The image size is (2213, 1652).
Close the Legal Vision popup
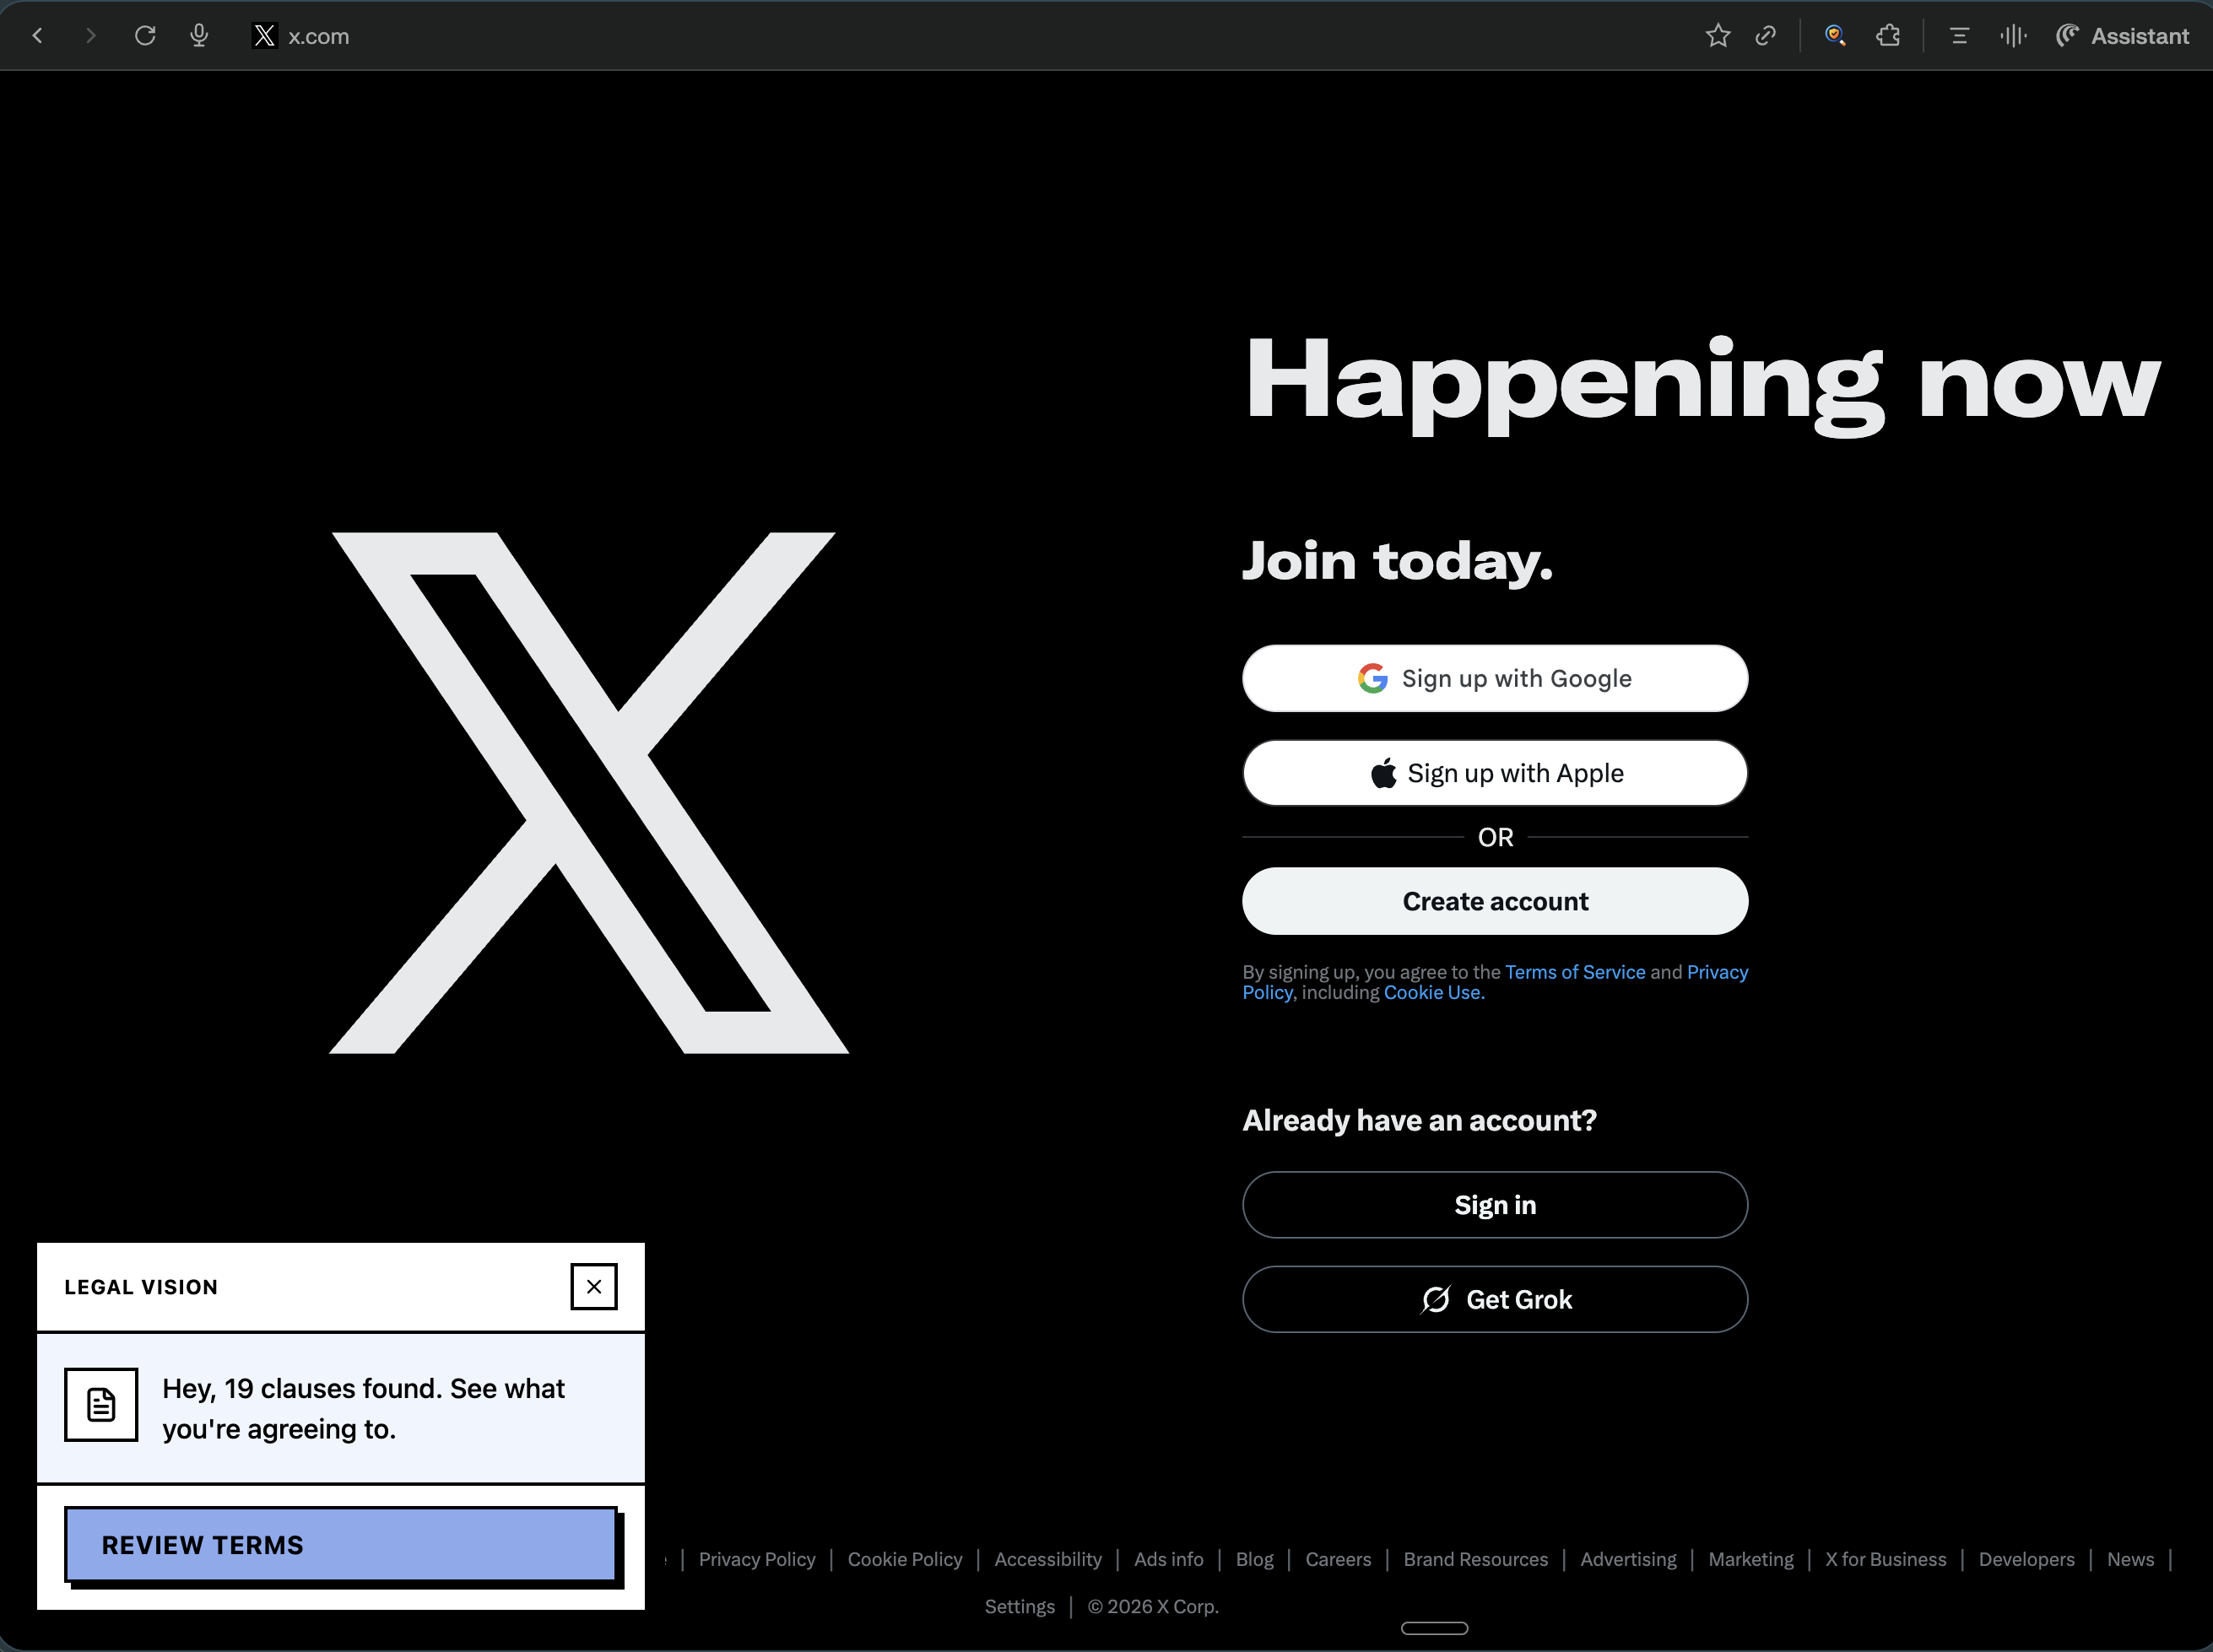[593, 1286]
